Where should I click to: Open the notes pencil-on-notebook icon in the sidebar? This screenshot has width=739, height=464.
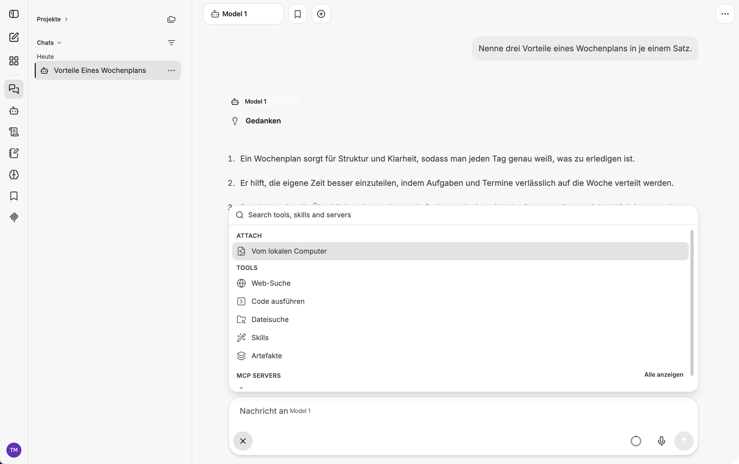(14, 153)
